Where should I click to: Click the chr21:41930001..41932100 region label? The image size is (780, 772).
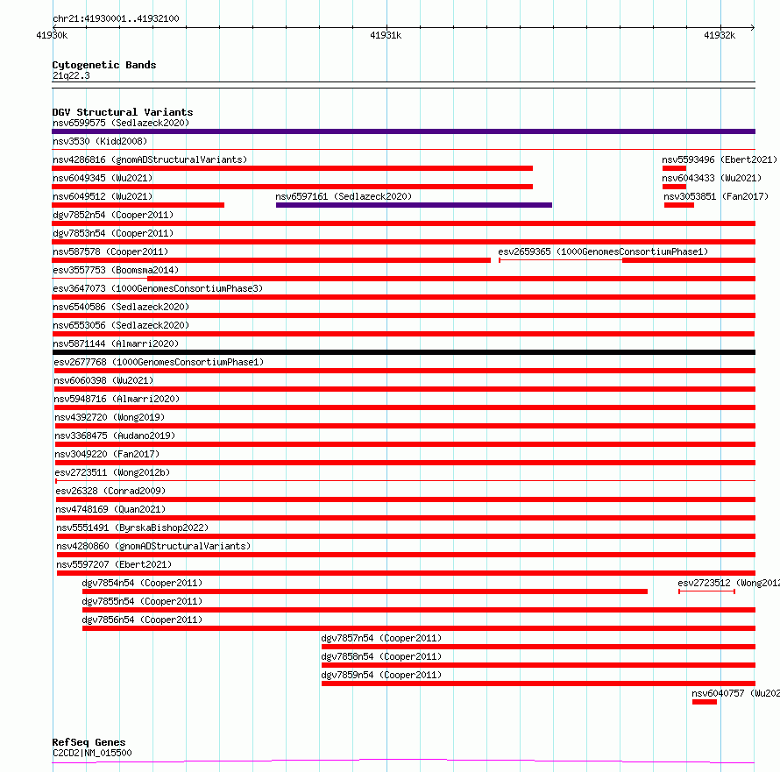tap(116, 19)
